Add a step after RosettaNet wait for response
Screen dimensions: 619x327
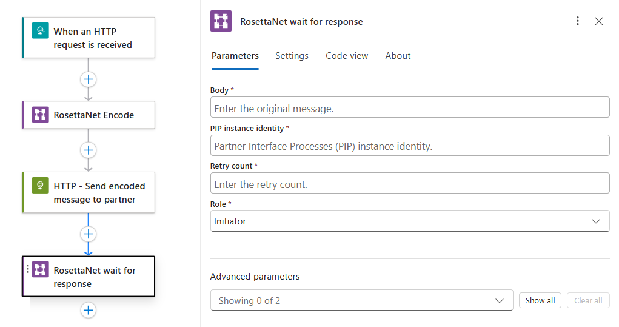[89, 310]
